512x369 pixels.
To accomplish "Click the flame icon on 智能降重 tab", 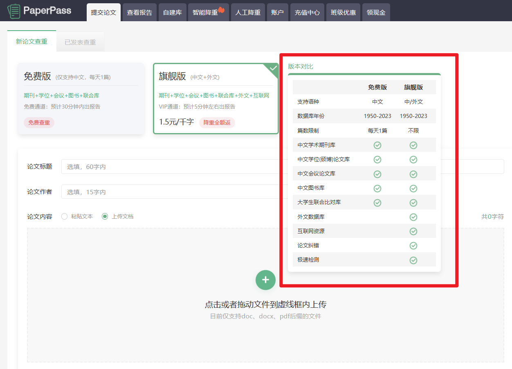I will [221, 10].
